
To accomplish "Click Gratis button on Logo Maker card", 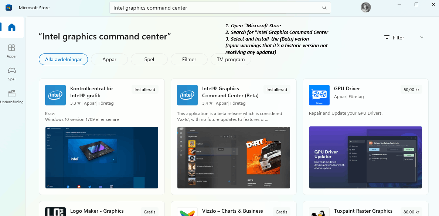I will pyautogui.click(x=150, y=212).
